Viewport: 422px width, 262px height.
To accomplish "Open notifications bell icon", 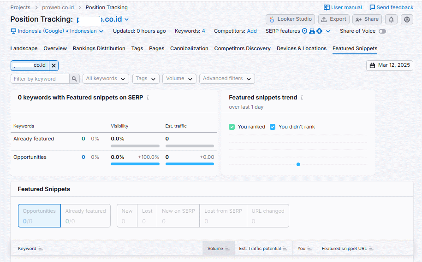I will 391,19.
